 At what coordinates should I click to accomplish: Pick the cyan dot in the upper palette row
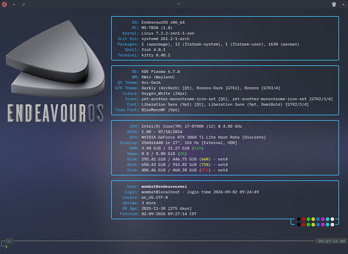[x=328, y=219]
